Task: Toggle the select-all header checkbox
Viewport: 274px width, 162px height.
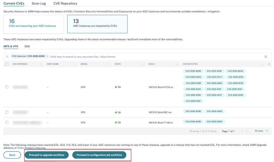Action: click(7, 64)
